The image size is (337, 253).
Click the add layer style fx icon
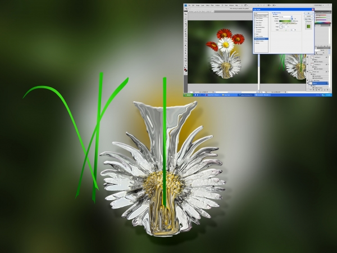pos(313,90)
